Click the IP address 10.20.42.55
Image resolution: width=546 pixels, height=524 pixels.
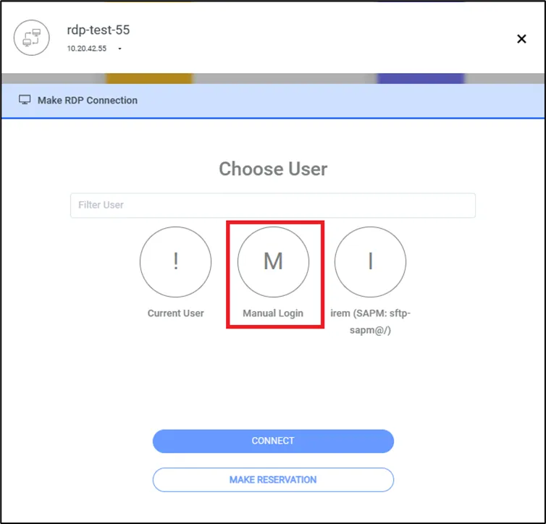87,48
